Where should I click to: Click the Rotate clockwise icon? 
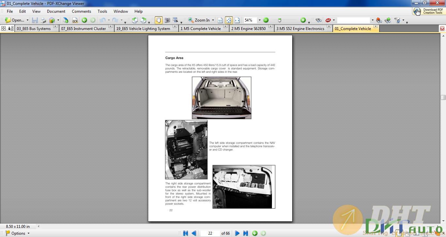click(x=143, y=20)
